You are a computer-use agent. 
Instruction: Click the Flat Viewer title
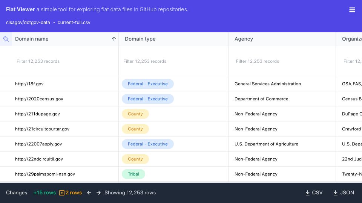[20, 9]
